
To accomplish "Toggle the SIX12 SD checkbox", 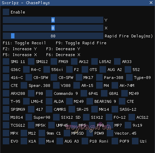I will pyautogui.click(x=56, y=117).
